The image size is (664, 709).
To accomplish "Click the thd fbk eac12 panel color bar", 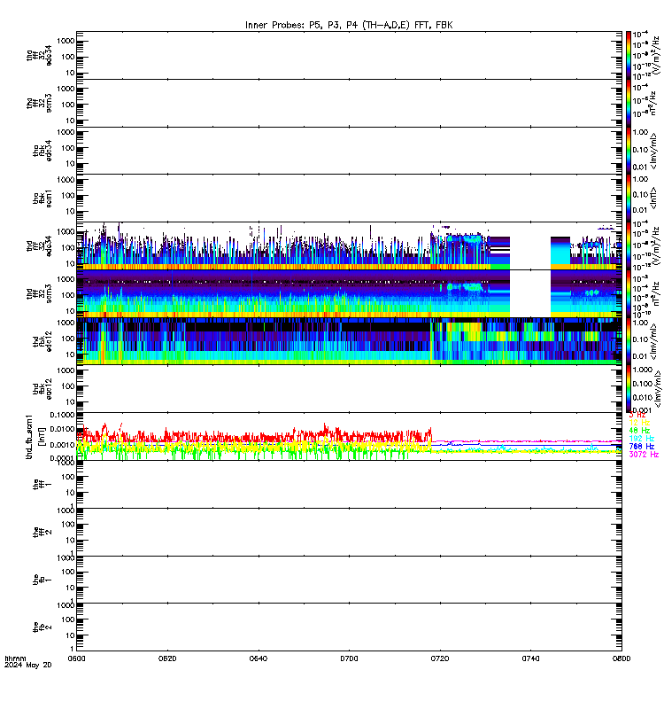I will click(x=629, y=388).
